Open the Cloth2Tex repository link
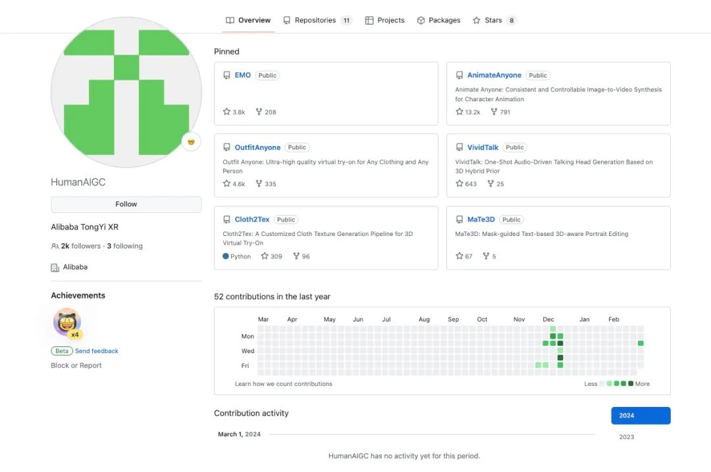Screen dimensions: 711x472 [252, 220]
